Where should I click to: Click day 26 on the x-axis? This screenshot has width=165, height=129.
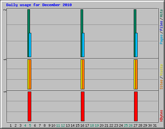coord(131,125)
